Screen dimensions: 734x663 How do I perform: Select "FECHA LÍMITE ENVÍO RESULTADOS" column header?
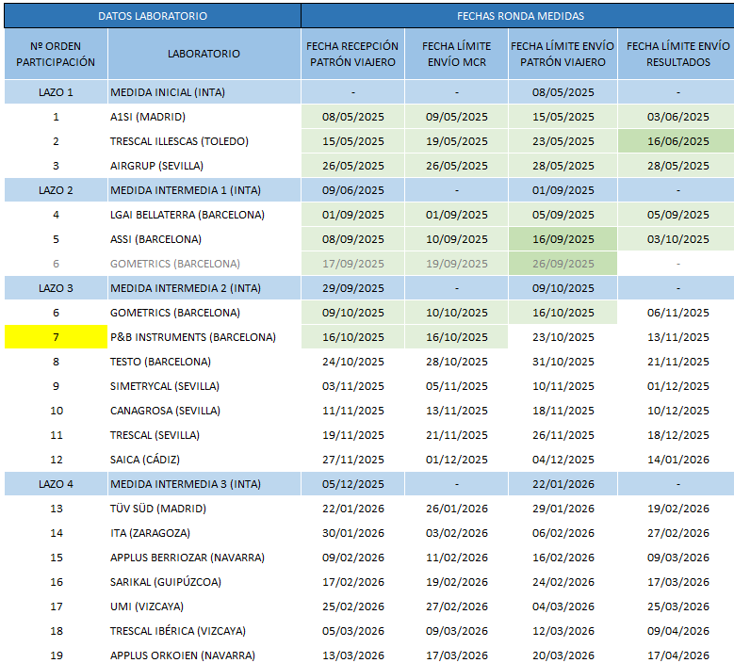click(677, 54)
